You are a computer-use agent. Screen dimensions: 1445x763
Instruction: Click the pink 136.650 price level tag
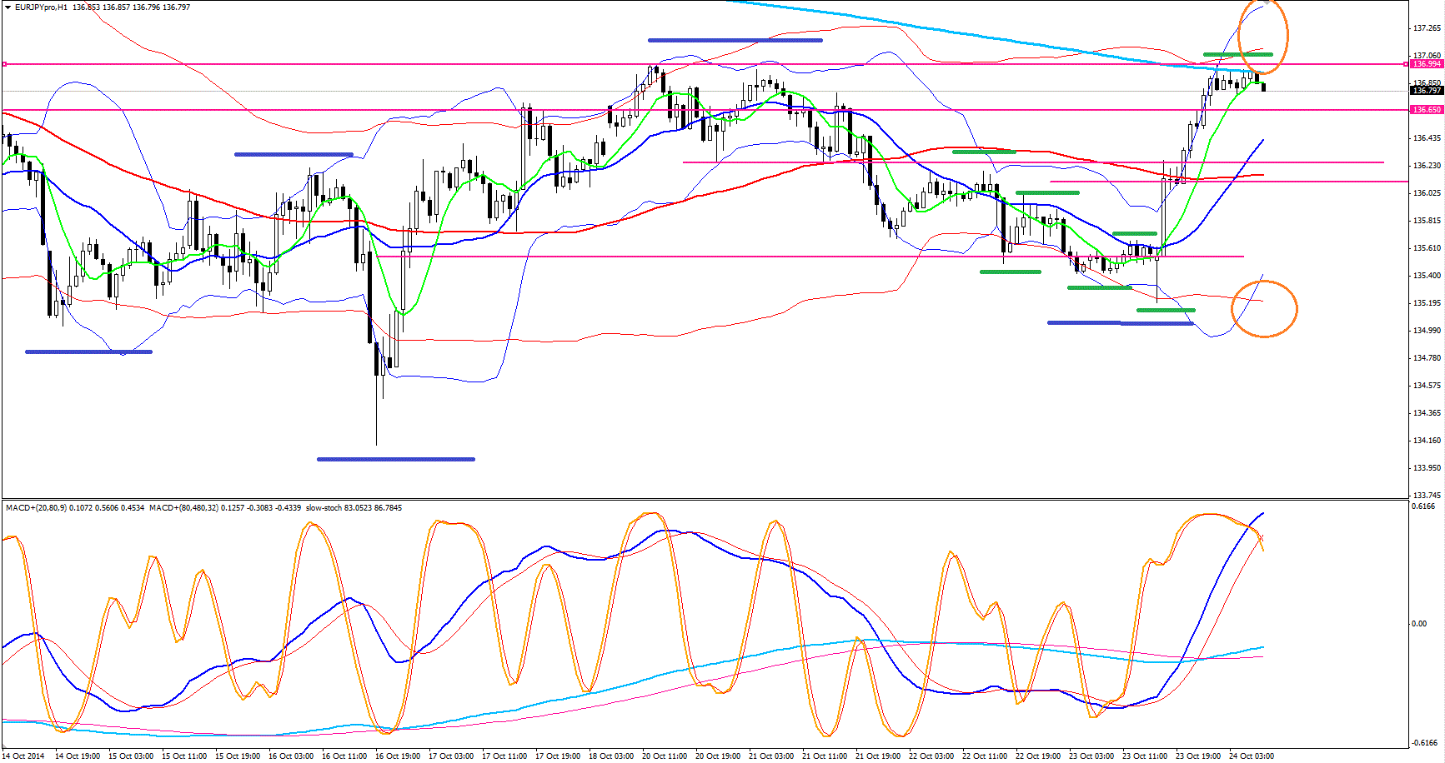[x=1427, y=110]
